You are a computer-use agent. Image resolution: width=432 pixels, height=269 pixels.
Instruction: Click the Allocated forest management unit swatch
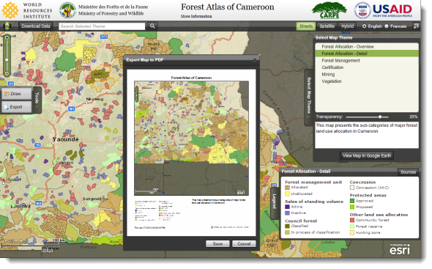point(287,188)
